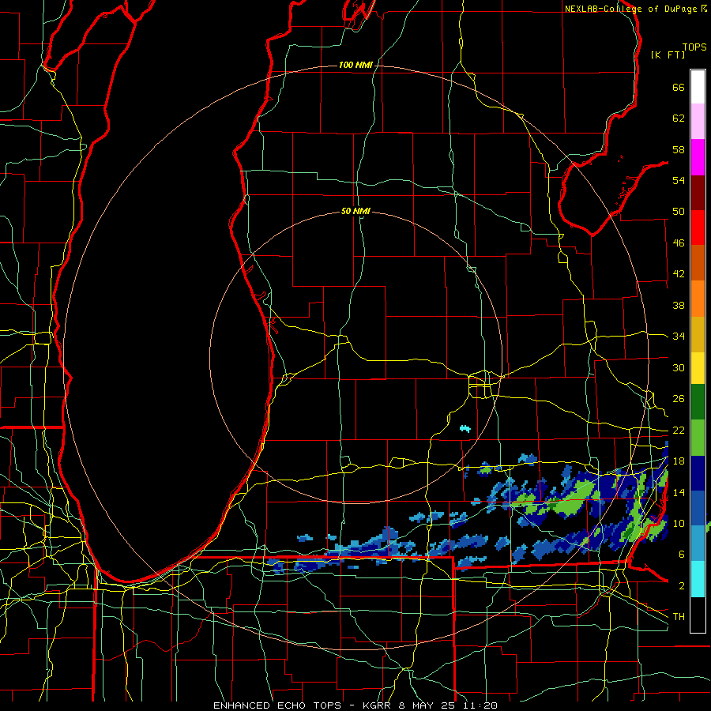The image size is (711, 711).
Task: Click the '100 NMI' range ring label
Action: [355, 66]
